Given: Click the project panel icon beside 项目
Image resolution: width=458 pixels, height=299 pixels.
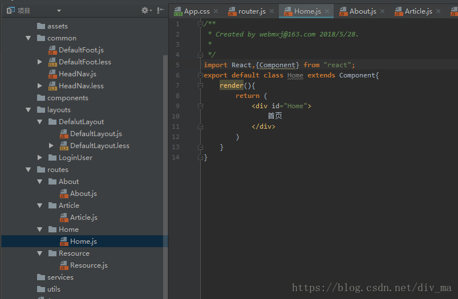Looking at the screenshot, I should coord(11,11).
